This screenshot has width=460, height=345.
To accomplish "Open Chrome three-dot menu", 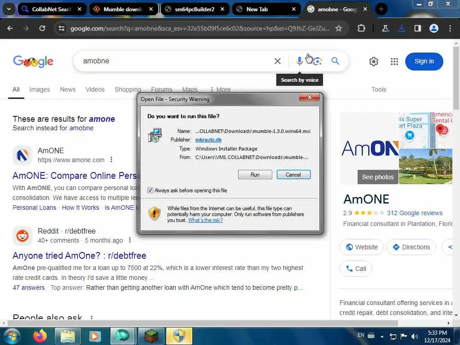I will 450,28.
